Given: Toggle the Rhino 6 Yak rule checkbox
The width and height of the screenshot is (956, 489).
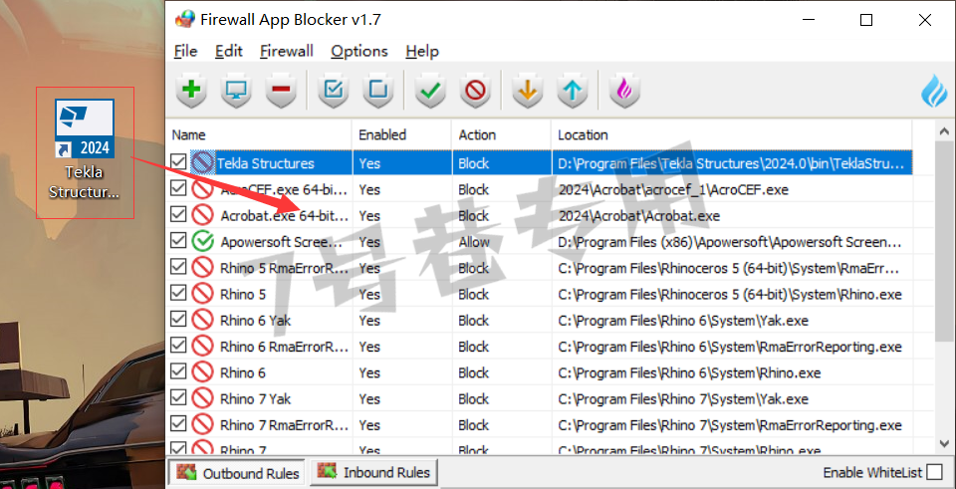Looking at the screenshot, I should [x=178, y=320].
